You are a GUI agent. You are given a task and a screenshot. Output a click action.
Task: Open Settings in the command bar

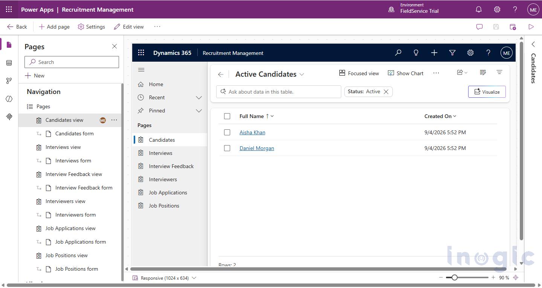click(x=91, y=27)
